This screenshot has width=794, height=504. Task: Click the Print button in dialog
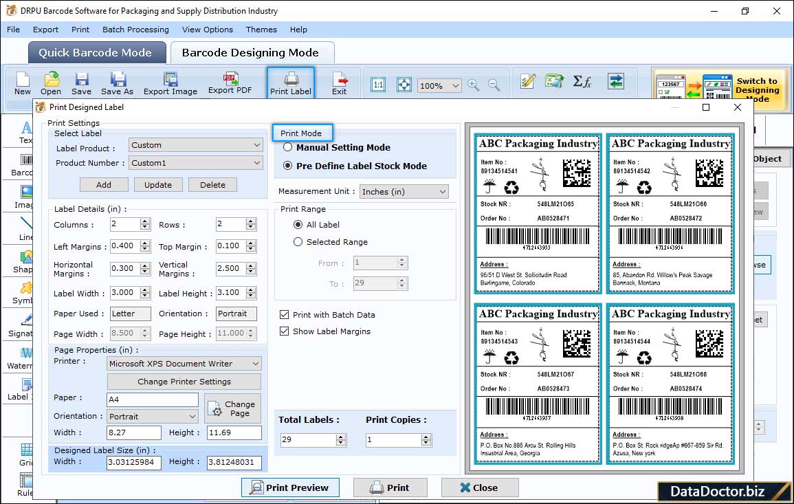click(390, 487)
